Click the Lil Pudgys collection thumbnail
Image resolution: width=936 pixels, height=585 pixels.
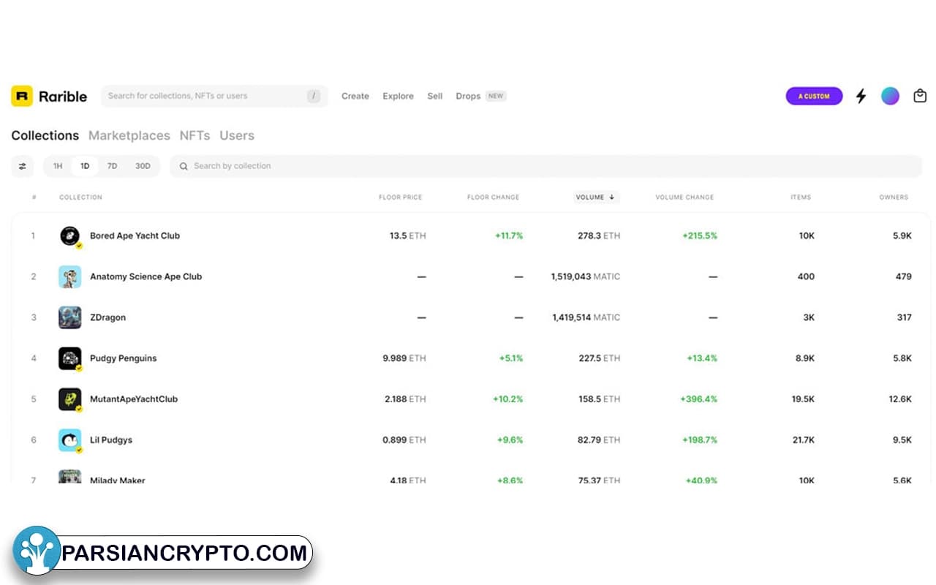tap(69, 440)
